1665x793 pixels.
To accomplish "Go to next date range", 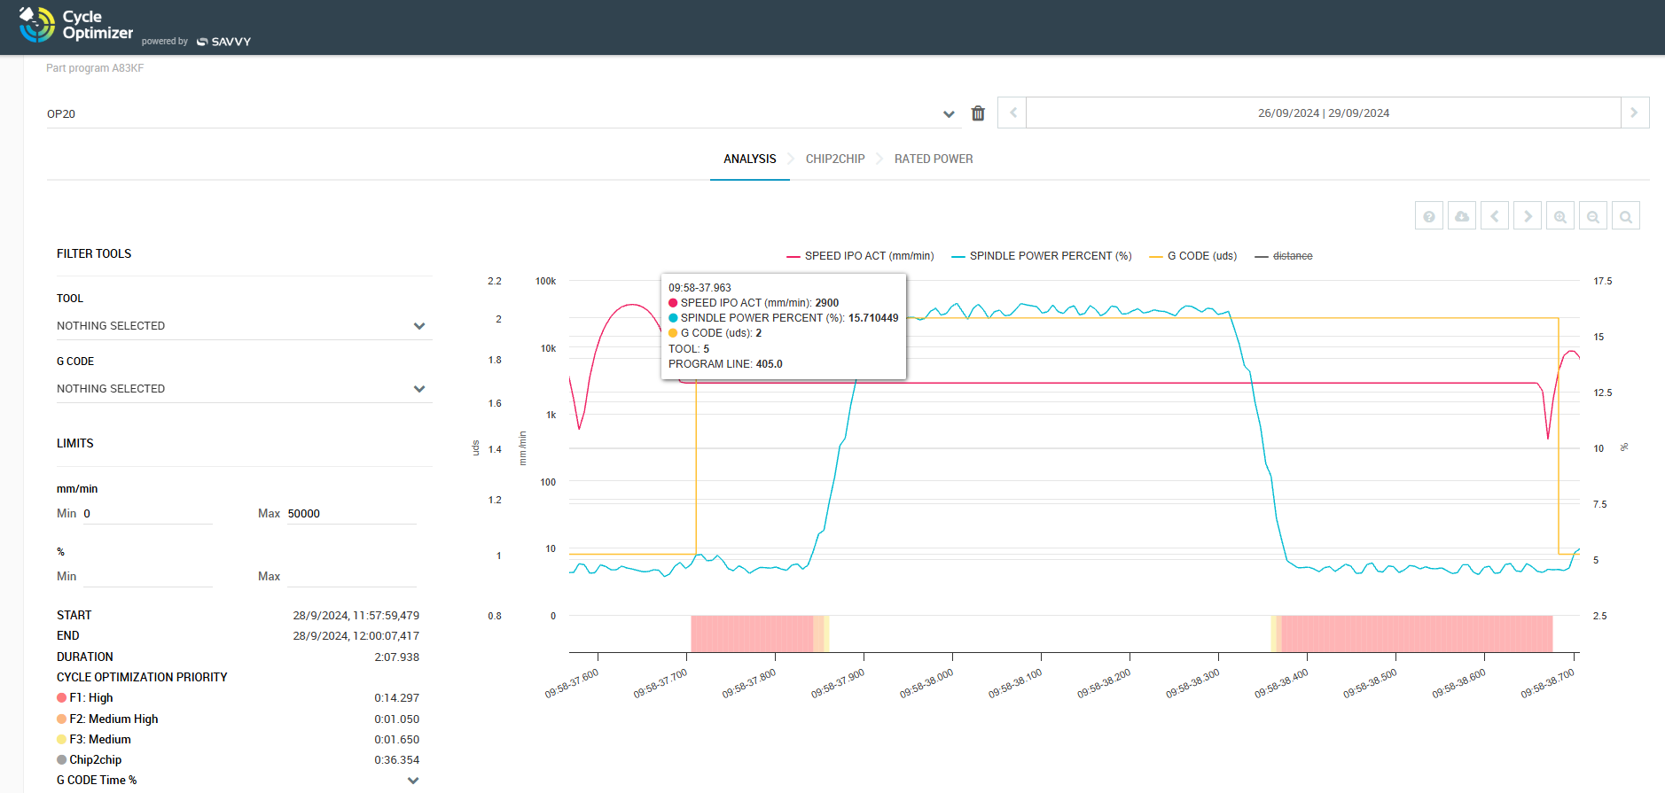I will [1634, 113].
